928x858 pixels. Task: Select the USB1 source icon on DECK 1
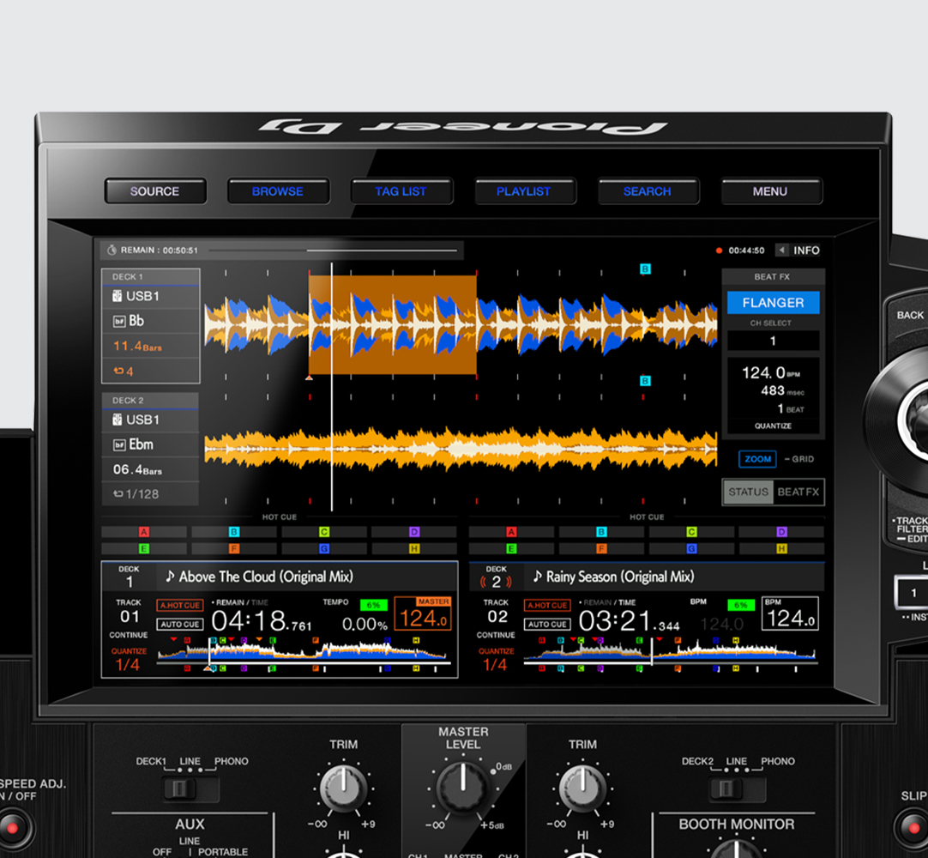116,296
